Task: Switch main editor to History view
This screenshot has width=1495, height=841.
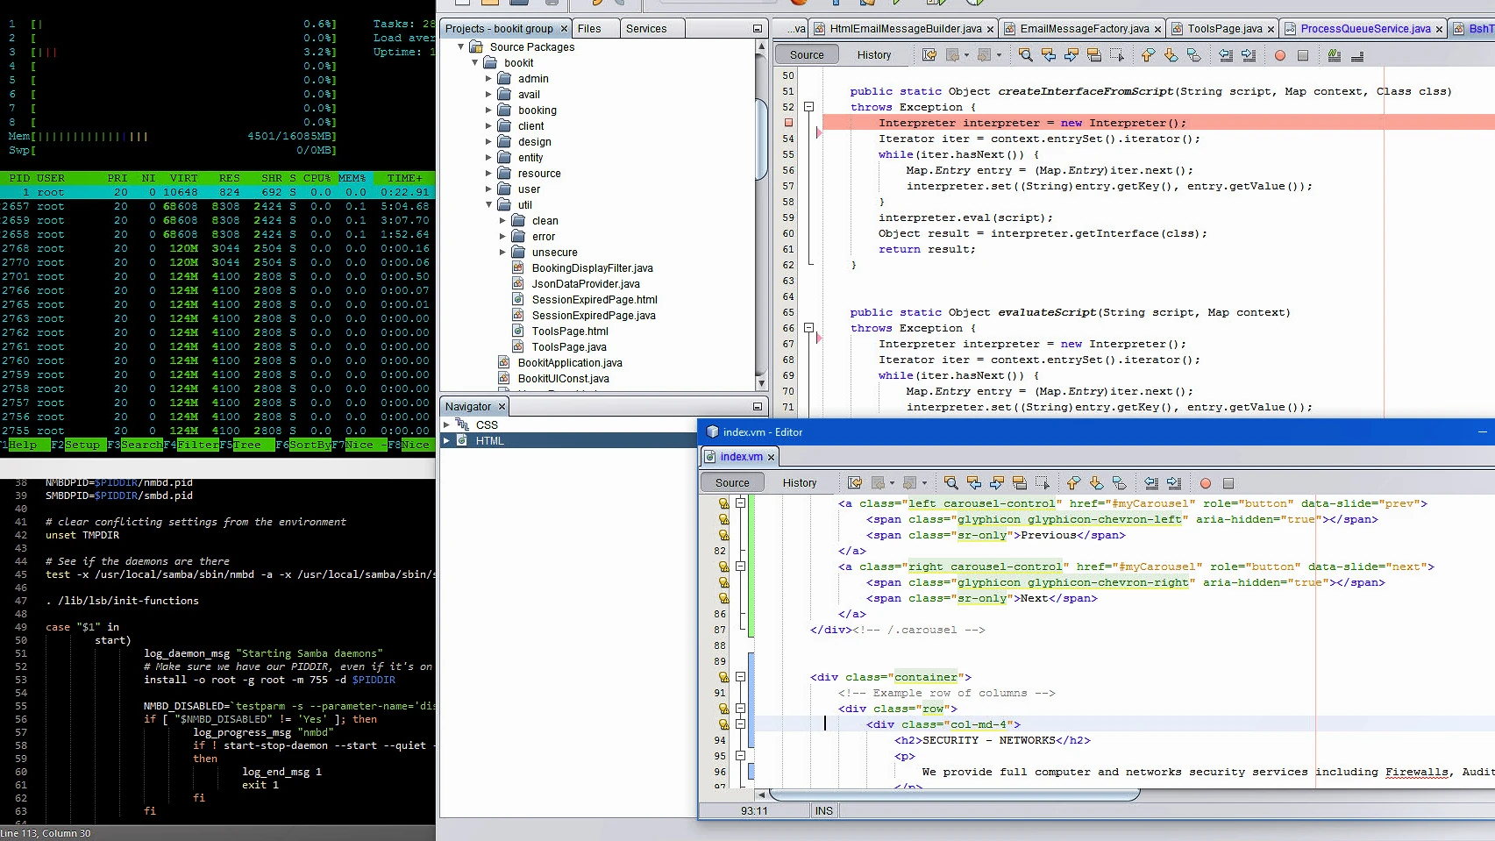Action: pyautogui.click(x=874, y=54)
